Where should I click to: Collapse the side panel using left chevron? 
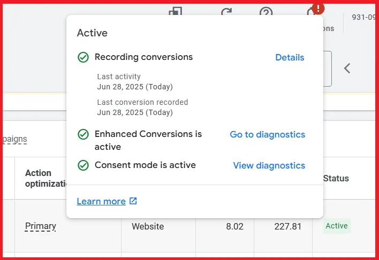(347, 68)
